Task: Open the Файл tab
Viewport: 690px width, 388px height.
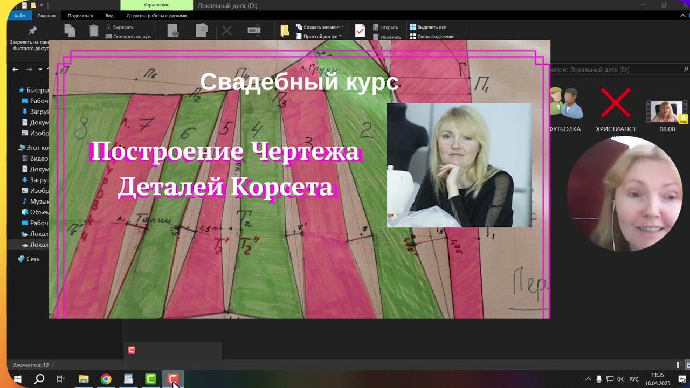Action: [19, 16]
